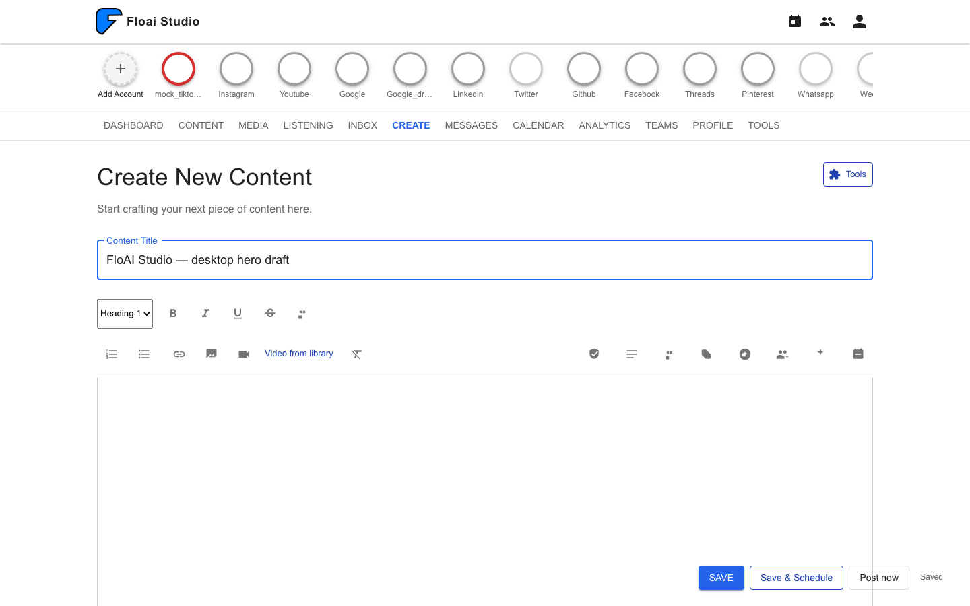Screen dimensions: 970x606
Task: Select the Twitter account avatar
Action: point(526,69)
